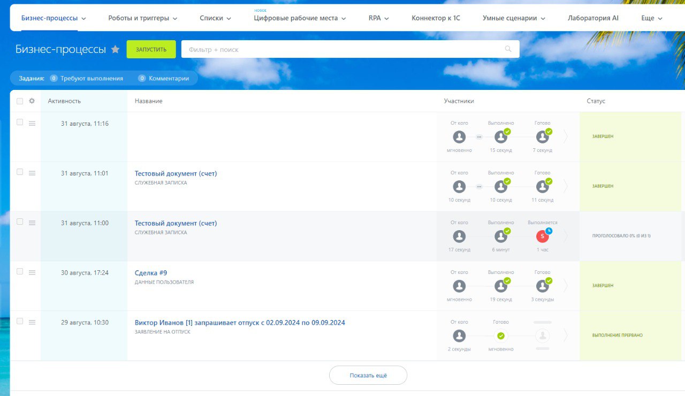Click the НОВОЕ label above Цифровые рабочие места
The image size is (685, 396).
pyautogui.click(x=260, y=10)
